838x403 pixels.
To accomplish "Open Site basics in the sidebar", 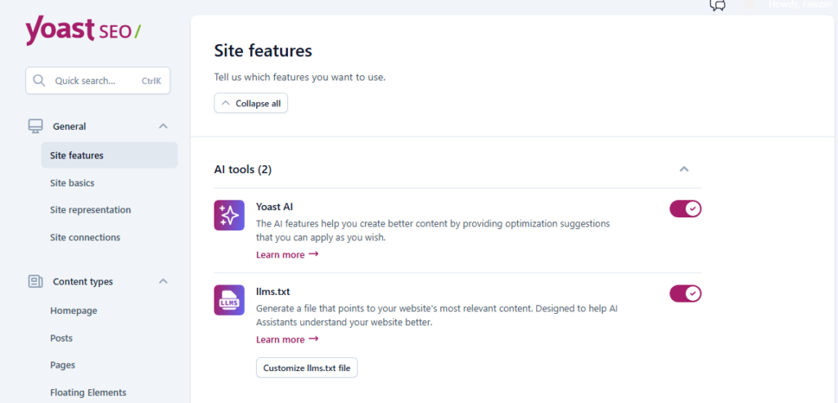I will coord(72,183).
